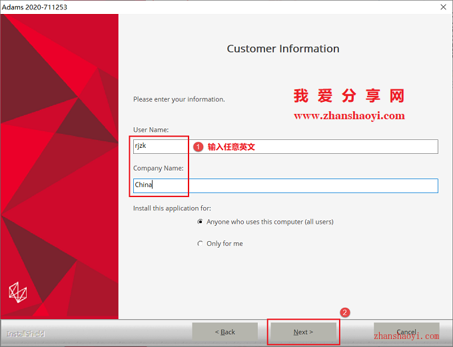
Task: Click the 'Company Name:' label
Action: point(159,168)
